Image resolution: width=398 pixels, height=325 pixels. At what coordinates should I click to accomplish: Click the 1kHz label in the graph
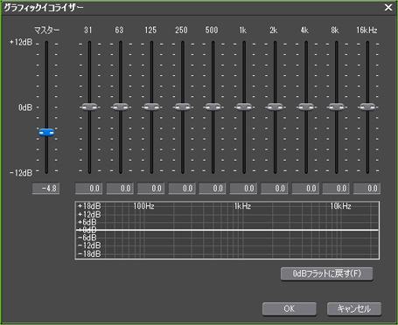click(242, 206)
